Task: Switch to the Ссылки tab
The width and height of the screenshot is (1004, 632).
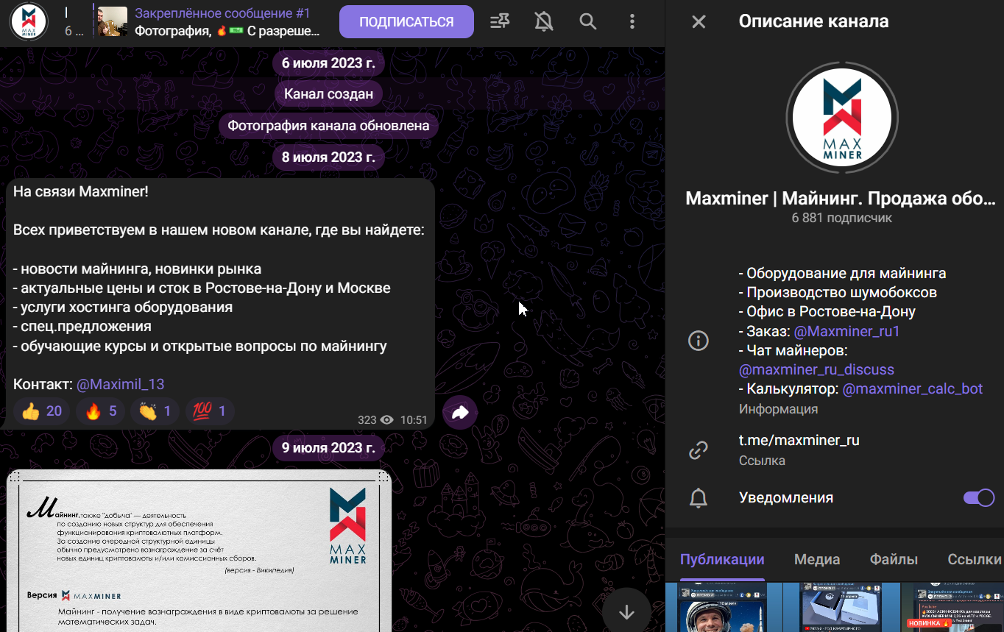Action: tap(973, 560)
